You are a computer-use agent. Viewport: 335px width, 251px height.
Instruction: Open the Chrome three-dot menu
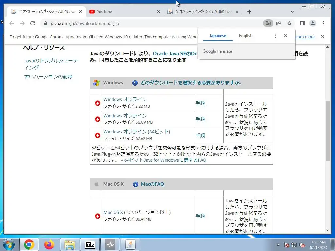click(323, 23)
